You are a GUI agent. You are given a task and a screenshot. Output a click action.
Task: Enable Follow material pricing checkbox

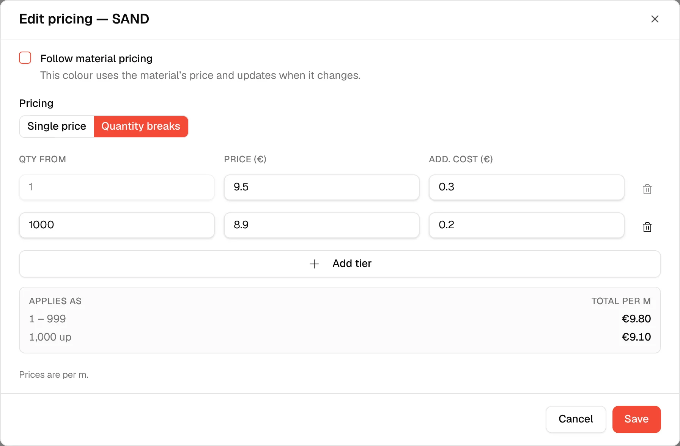(25, 58)
